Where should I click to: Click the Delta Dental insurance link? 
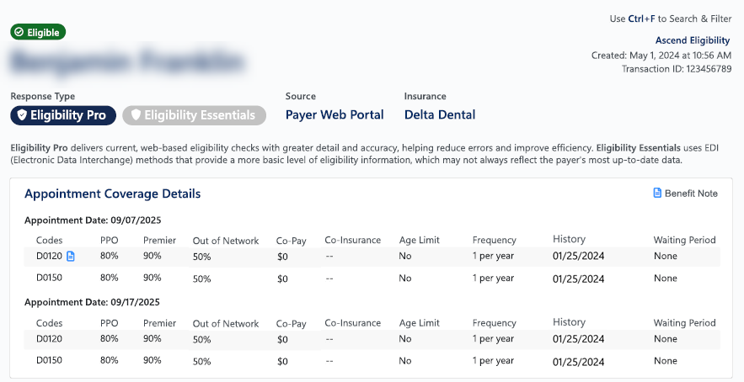click(x=440, y=114)
